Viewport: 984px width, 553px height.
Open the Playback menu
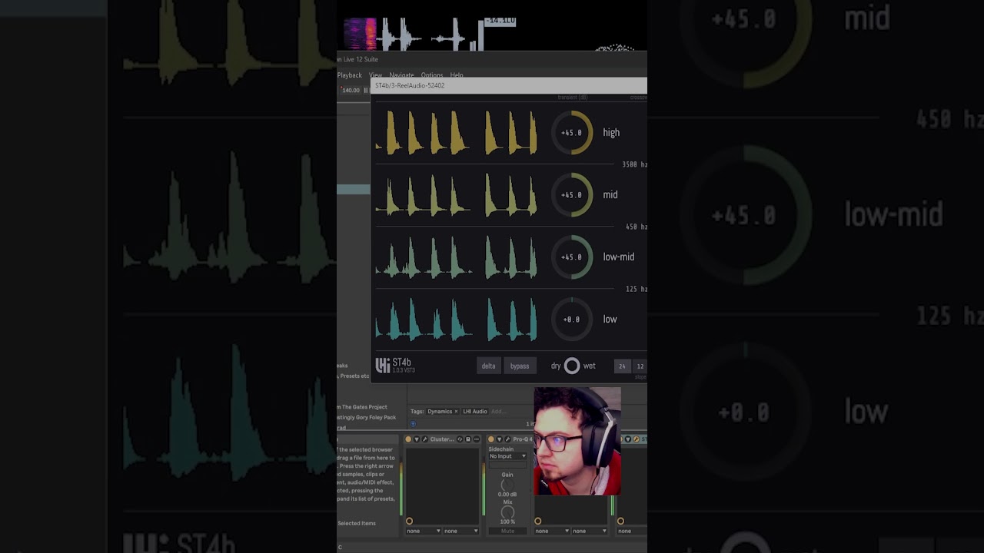click(x=350, y=75)
